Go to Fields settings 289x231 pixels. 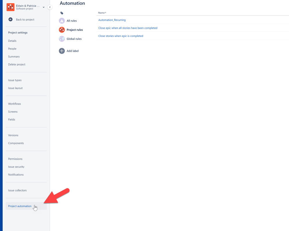coord(12,120)
